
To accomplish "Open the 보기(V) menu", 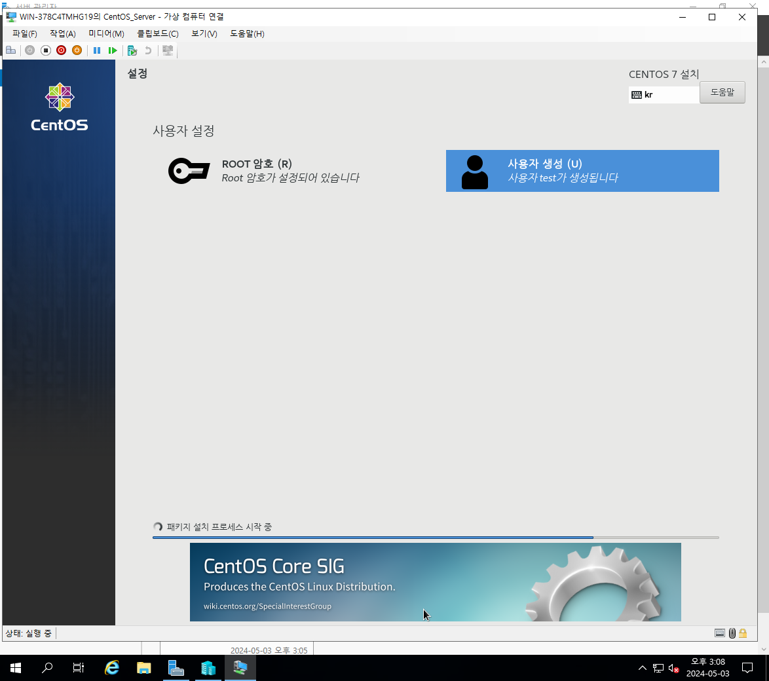I will (204, 34).
